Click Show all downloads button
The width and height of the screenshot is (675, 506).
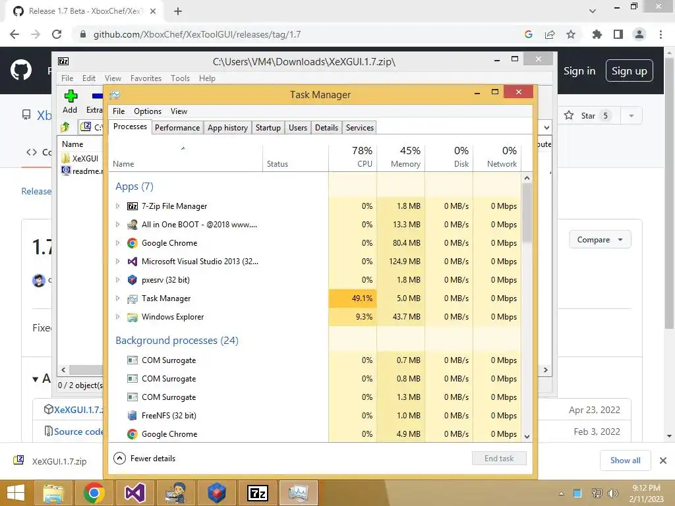tap(626, 461)
